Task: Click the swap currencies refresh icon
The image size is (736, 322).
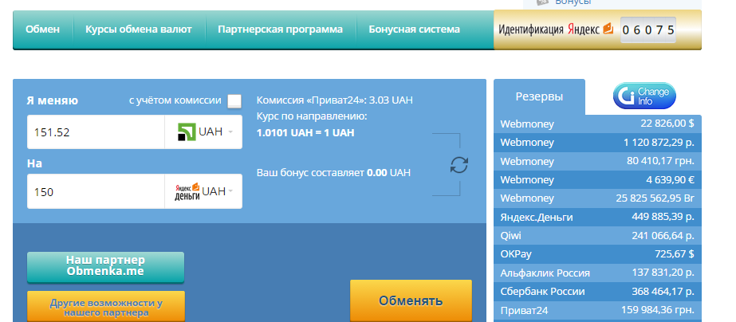Action: point(459,165)
